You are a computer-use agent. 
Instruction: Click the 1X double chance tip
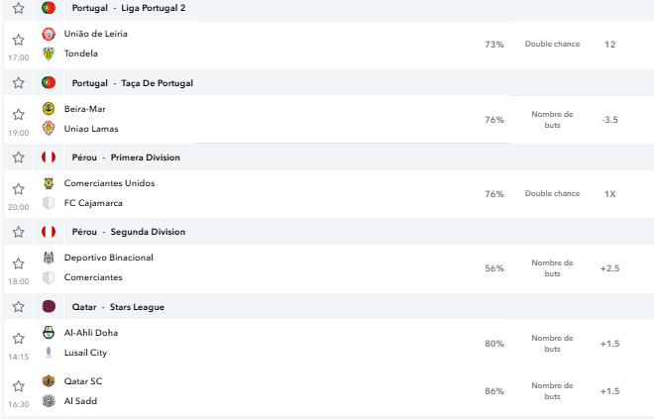tap(609, 194)
